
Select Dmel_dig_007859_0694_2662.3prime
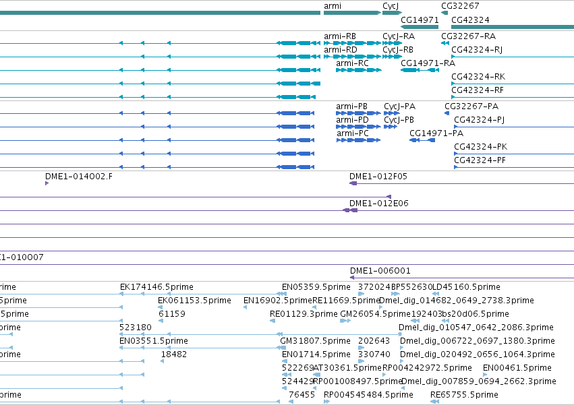coord(479,381)
